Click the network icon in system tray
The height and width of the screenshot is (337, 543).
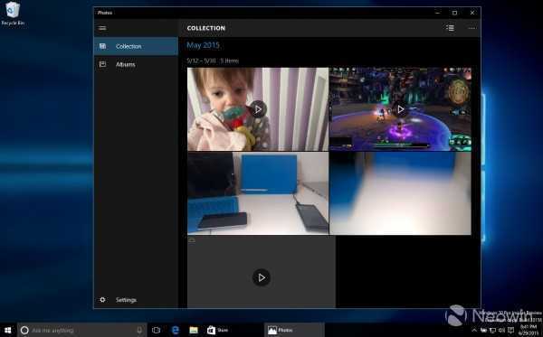492,331
